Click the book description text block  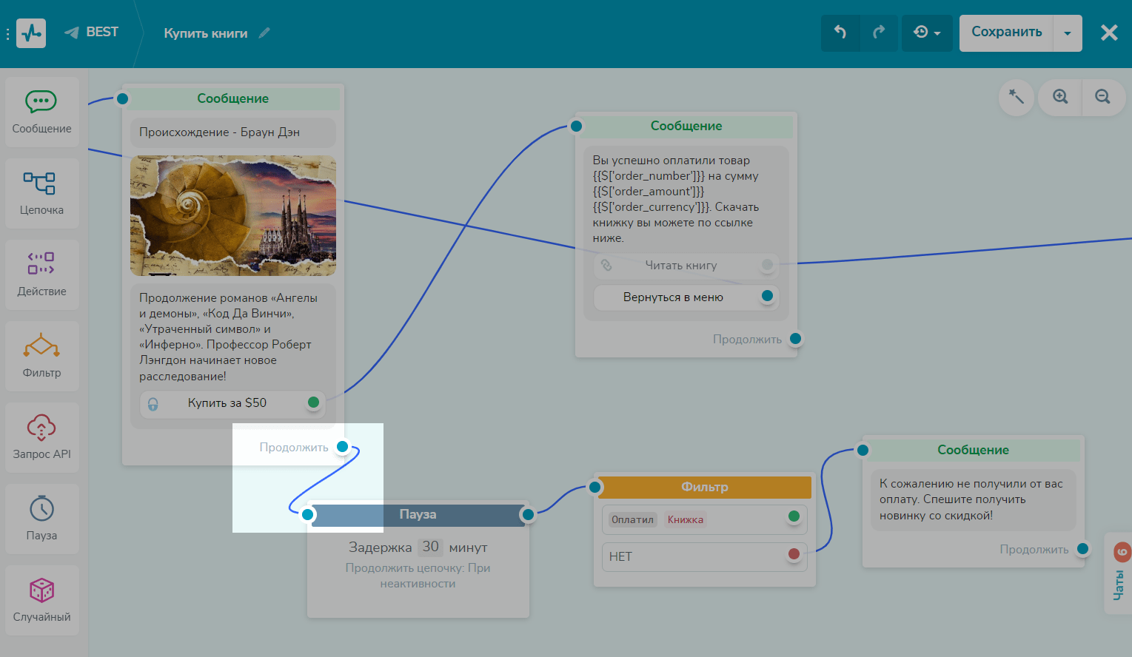[x=229, y=337]
